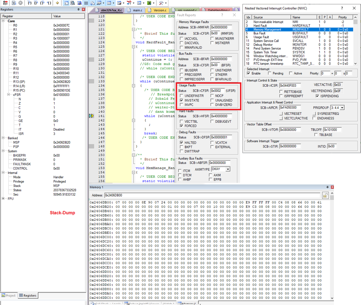361x305 pixels.
Task: Click the Trace Windows toolbar icon
Action: click(139, 3)
